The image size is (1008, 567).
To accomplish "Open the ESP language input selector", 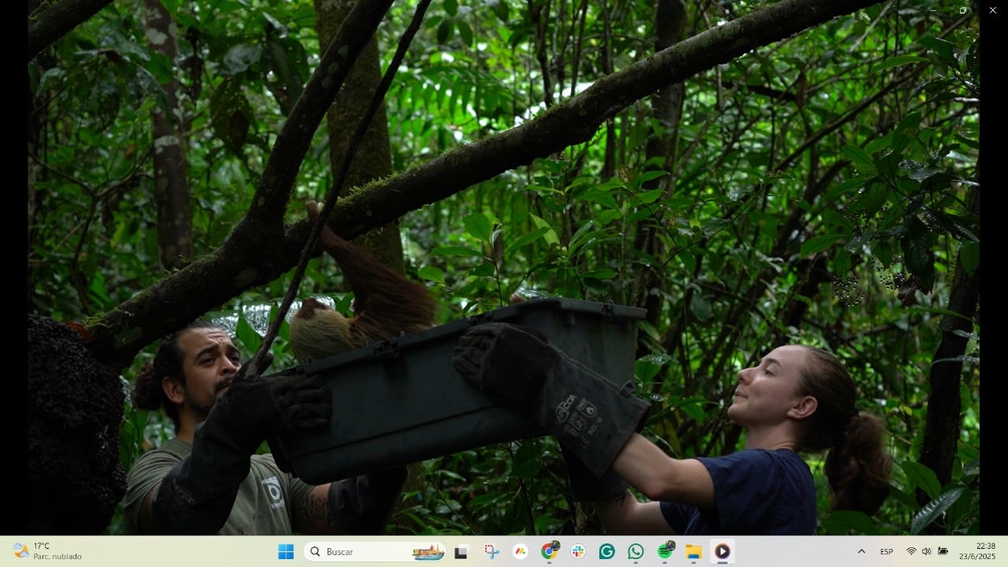I will point(886,552).
